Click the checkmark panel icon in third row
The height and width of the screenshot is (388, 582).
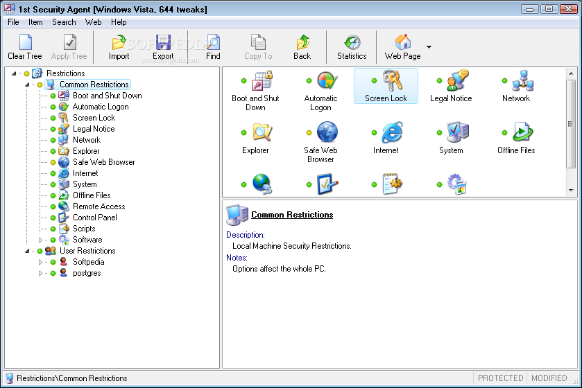tap(327, 184)
